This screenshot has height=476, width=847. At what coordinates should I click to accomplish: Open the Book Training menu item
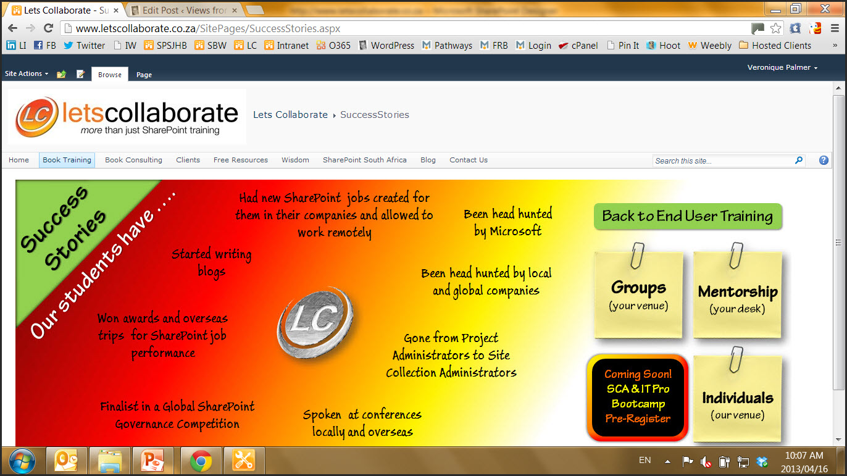coord(67,160)
